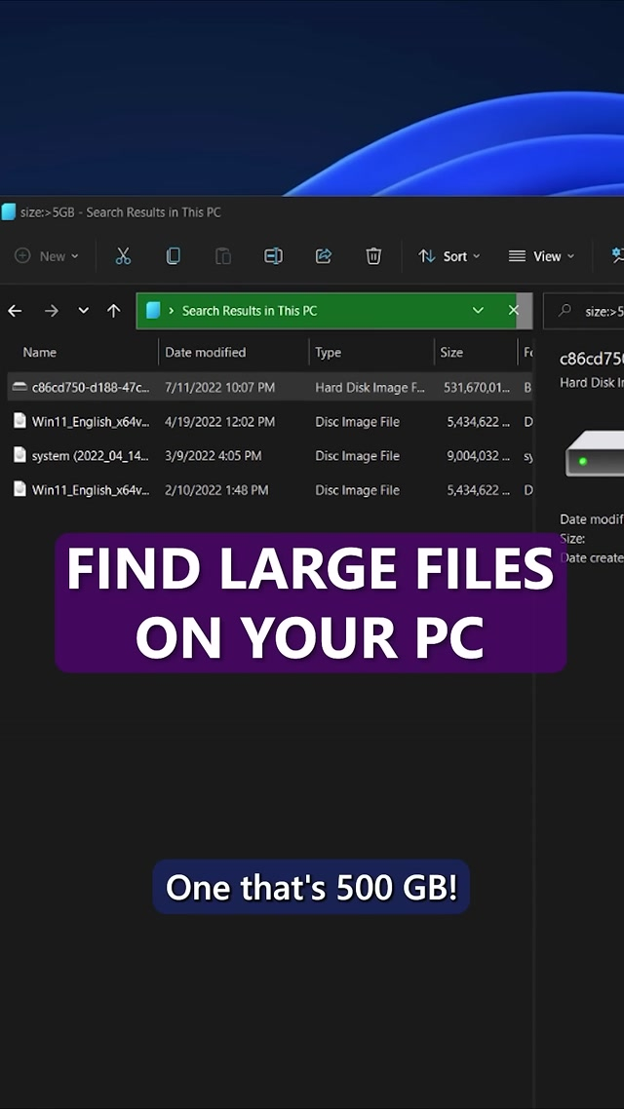
Task: Navigate up one folder level
Action: point(114,311)
